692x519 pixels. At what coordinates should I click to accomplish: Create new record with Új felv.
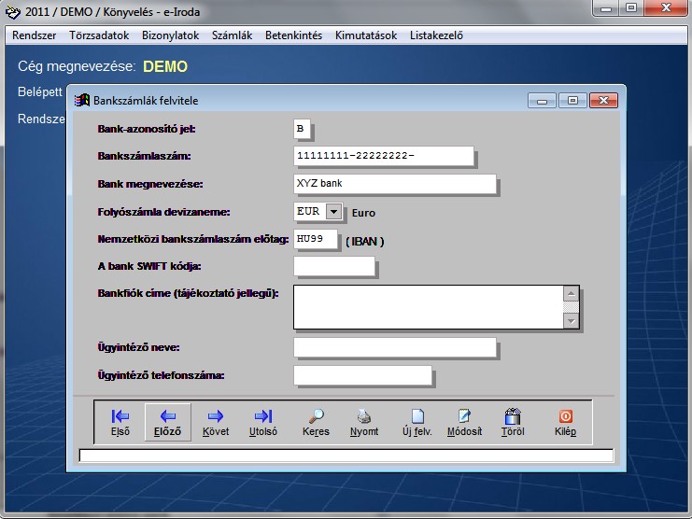tap(417, 422)
